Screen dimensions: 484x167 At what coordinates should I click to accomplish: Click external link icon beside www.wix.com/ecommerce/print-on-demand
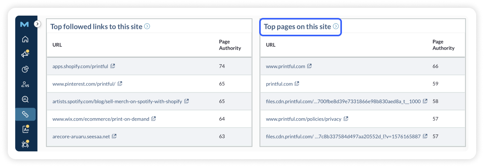pos(154,119)
